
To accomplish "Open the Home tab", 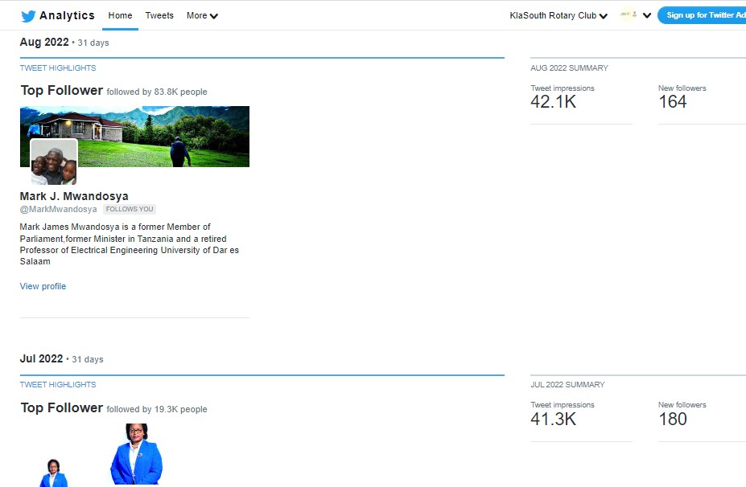I will tap(120, 16).
